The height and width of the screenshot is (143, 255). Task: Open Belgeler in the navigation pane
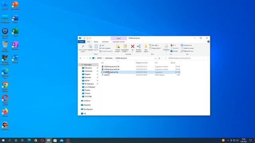(88, 74)
